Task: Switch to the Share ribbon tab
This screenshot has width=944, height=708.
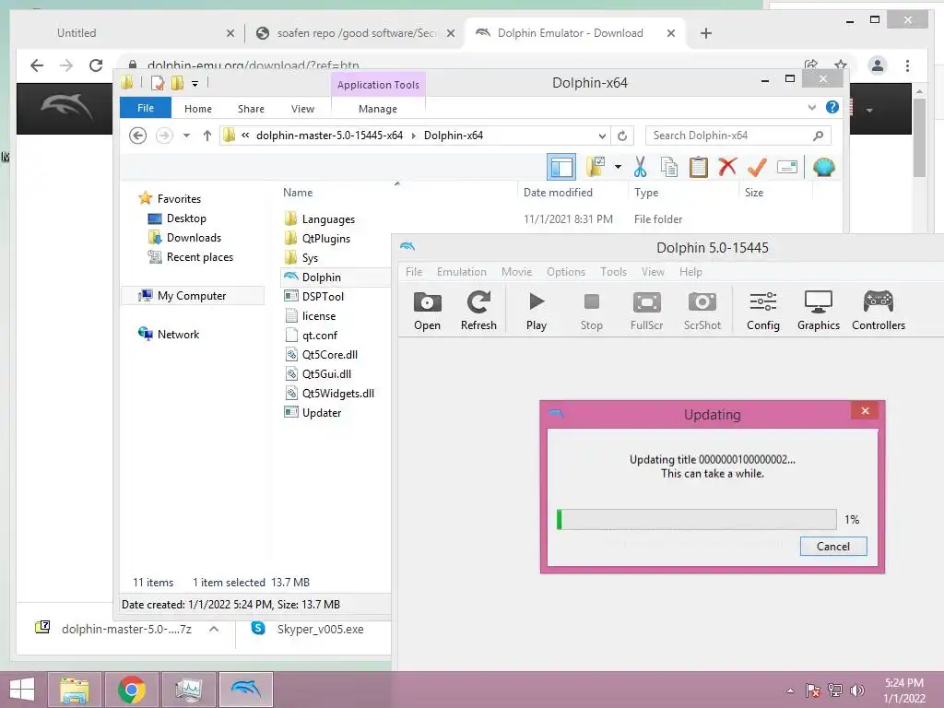Action: click(x=251, y=109)
